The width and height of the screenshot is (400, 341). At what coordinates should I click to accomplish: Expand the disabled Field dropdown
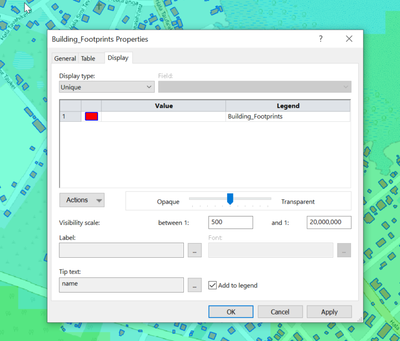[x=255, y=87]
